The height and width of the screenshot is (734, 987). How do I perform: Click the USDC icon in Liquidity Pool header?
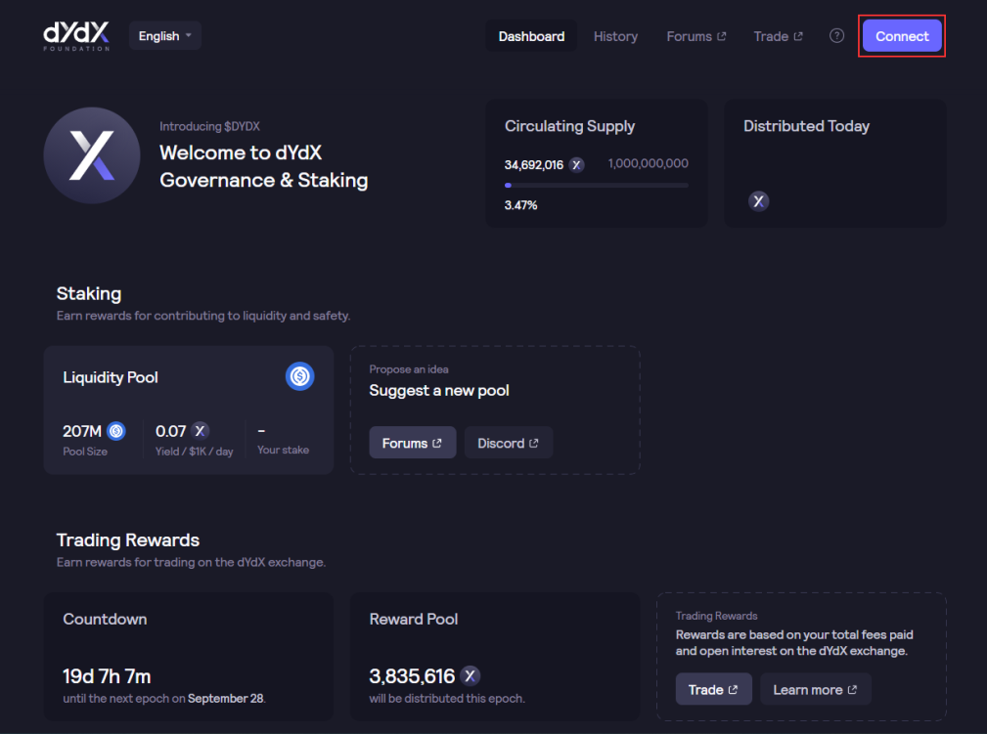(299, 376)
